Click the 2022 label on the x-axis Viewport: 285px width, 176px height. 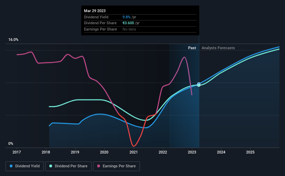(163, 152)
